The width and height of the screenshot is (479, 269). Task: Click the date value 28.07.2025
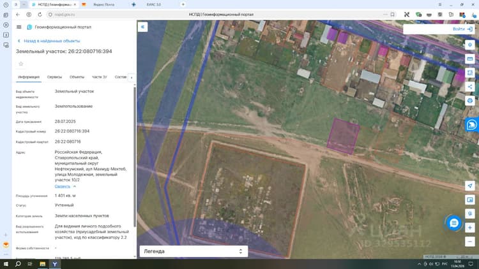click(65, 121)
